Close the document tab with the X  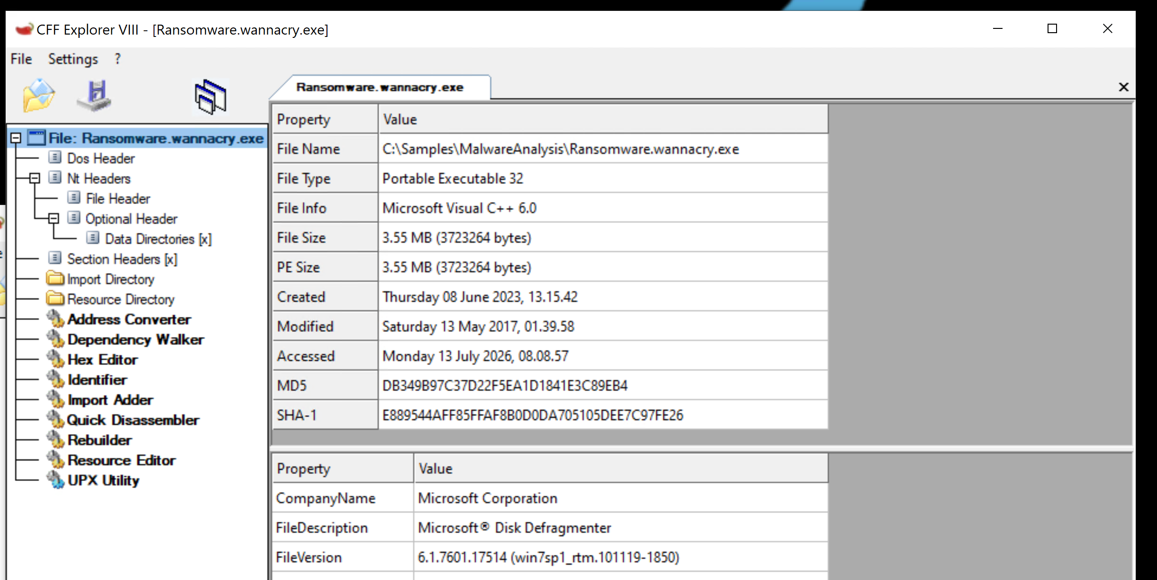point(1123,87)
